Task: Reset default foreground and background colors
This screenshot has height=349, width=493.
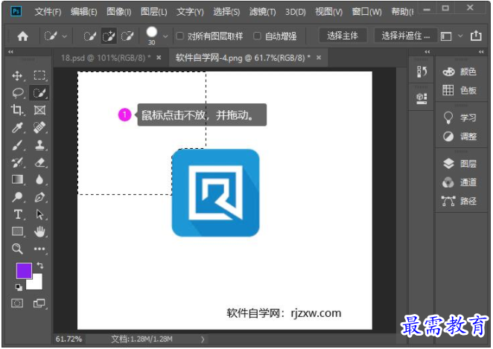Action: click(19, 286)
